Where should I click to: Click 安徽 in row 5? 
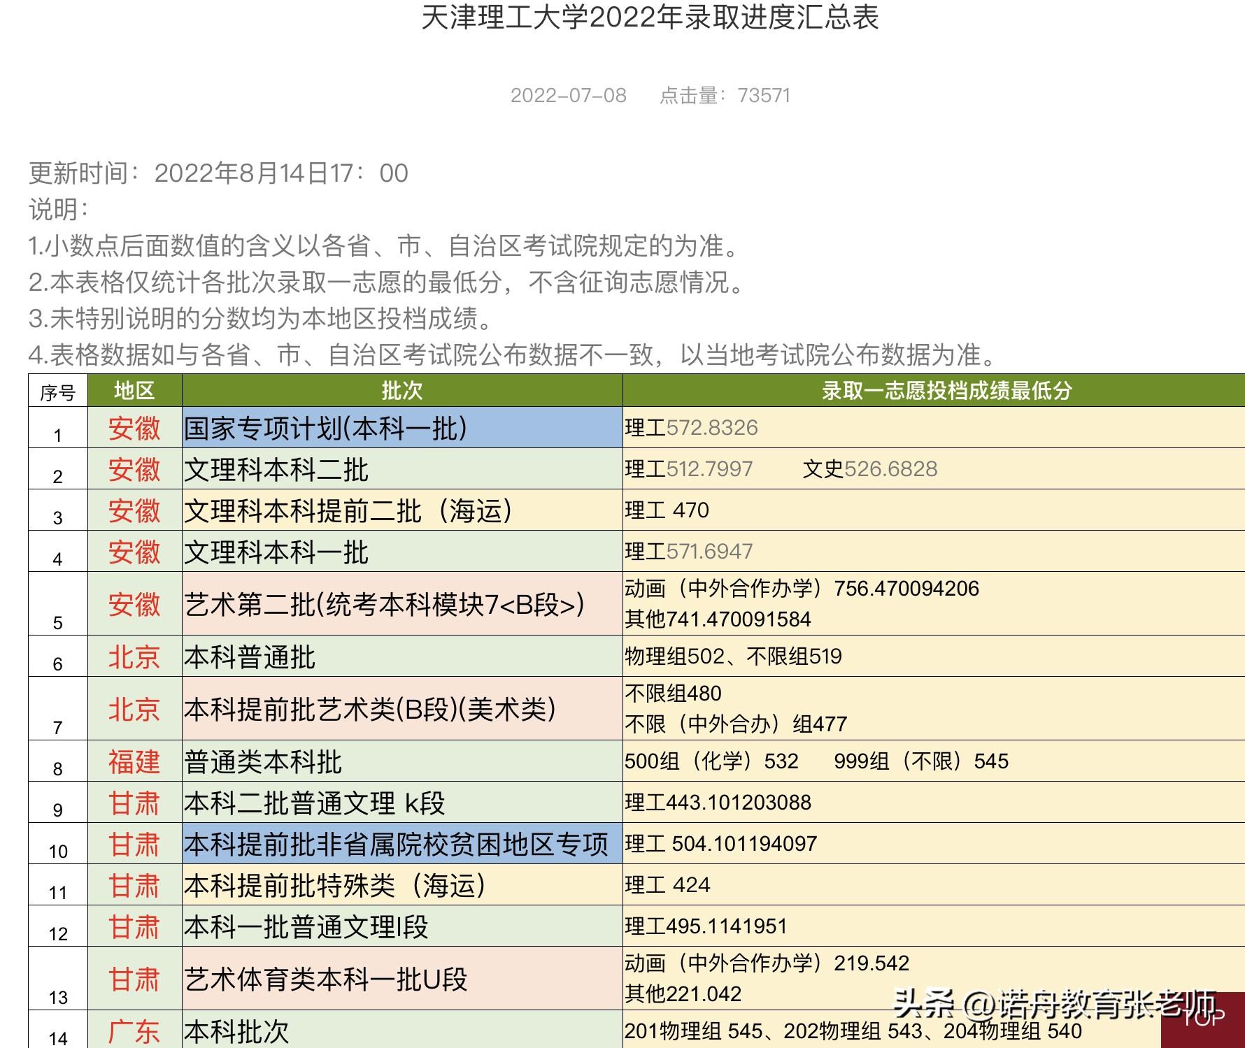pyautogui.click(x=134, y=604)
